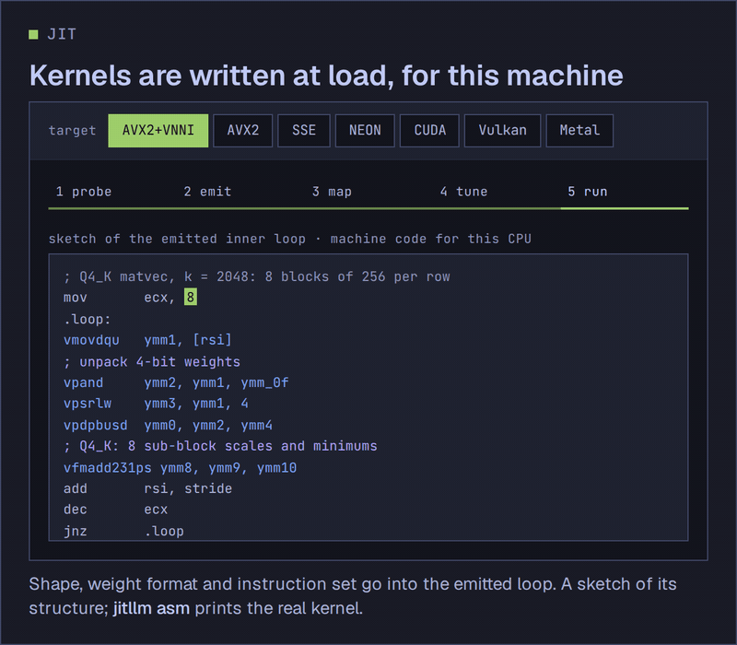Switch target to Vulkan
The width and height of the screenshot is (737, 645).
(x=502, y=131)
